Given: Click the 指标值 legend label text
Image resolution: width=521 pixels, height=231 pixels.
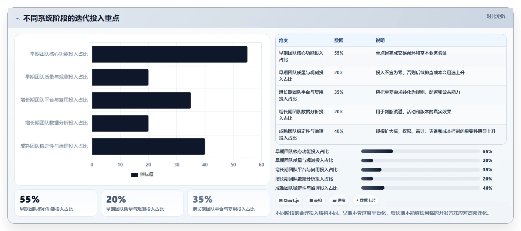Looking at the screenshot, I should [147, 175].
